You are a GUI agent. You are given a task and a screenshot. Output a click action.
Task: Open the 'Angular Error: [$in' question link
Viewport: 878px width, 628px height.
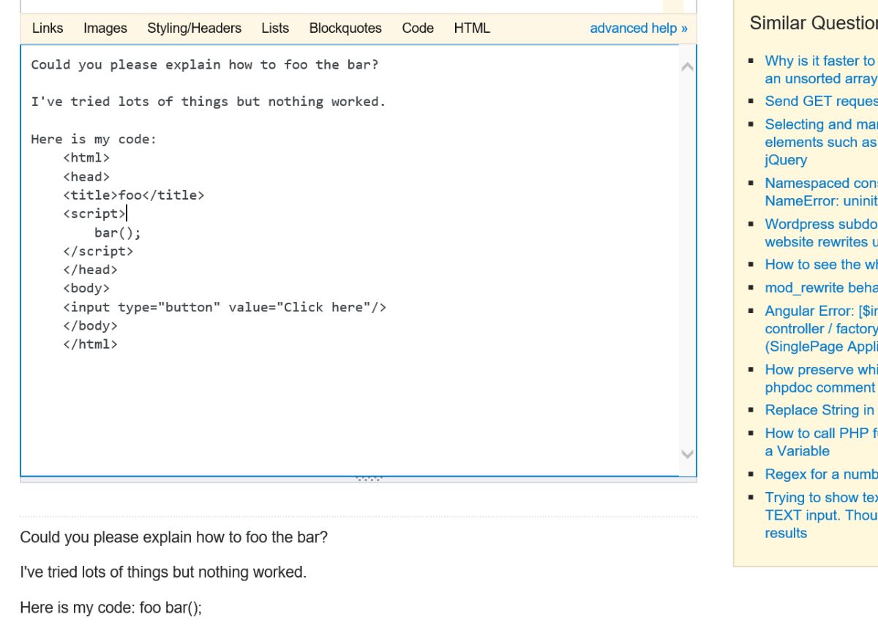click(x=821, y=330)
